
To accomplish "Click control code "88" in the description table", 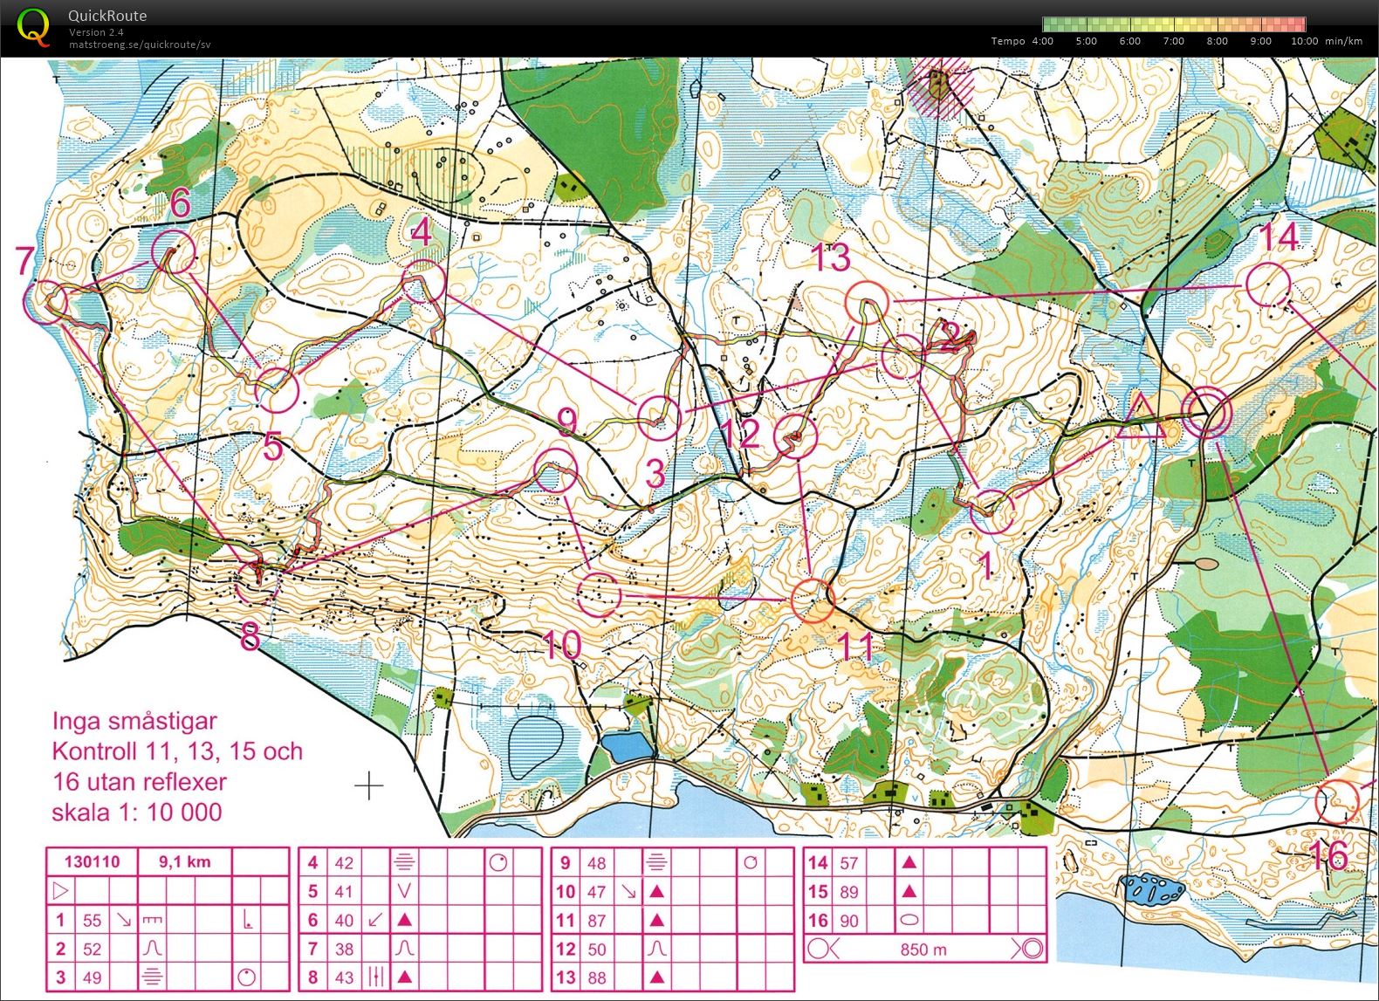I will pyautogui.click(x=597, y=977).
